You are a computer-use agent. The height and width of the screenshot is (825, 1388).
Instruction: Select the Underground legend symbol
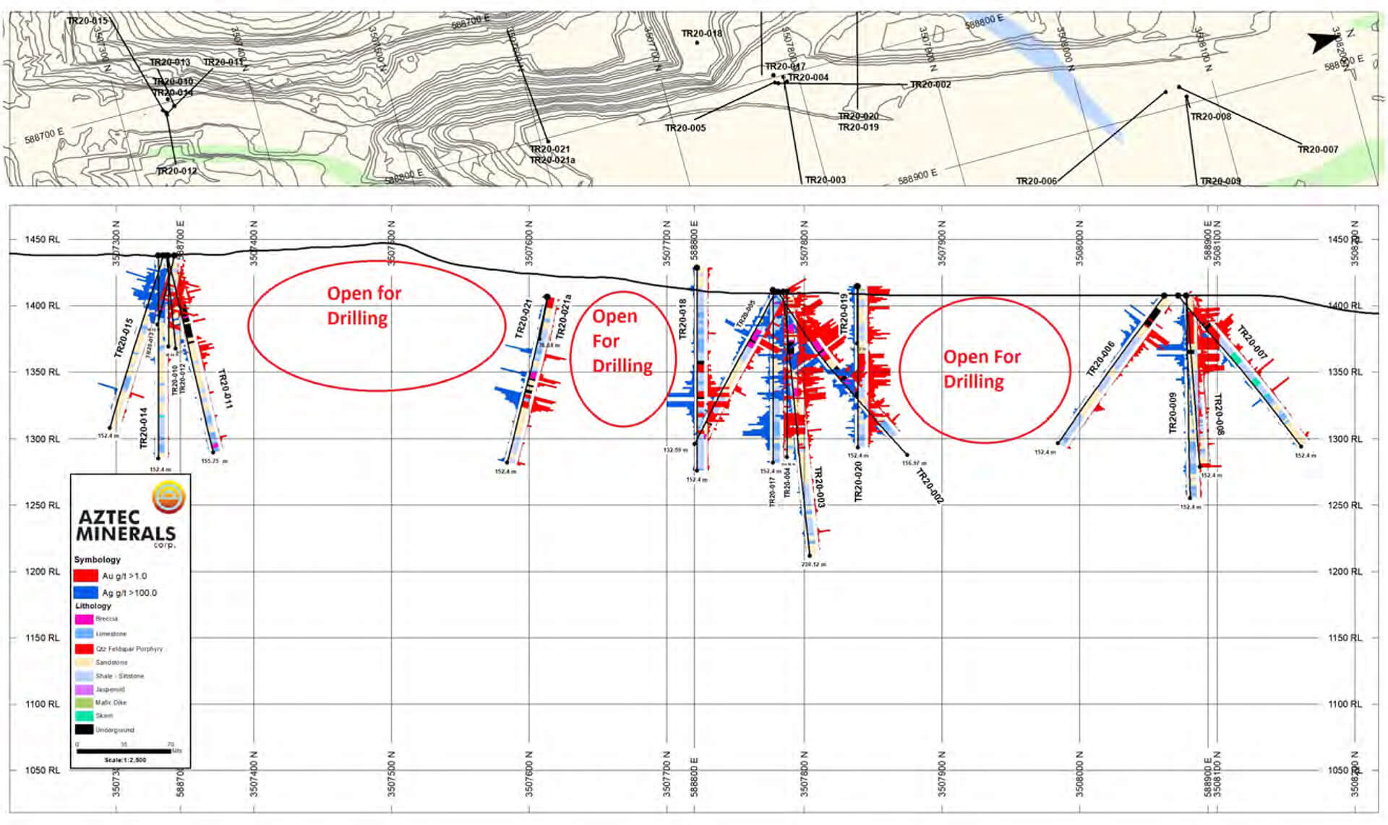coord(85,727)
